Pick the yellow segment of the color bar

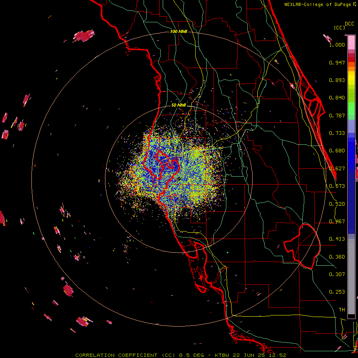pyautogui.click(x=351, y=78)
